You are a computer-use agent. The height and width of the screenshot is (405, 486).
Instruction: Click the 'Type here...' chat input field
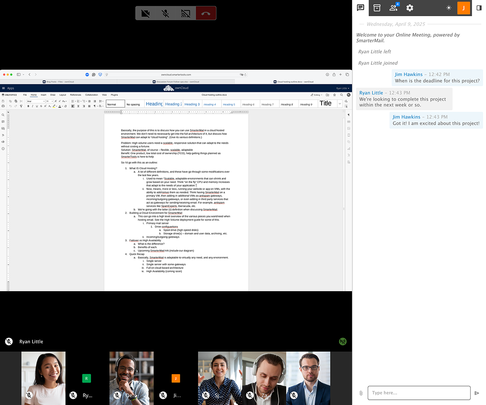tap(419, 393)
